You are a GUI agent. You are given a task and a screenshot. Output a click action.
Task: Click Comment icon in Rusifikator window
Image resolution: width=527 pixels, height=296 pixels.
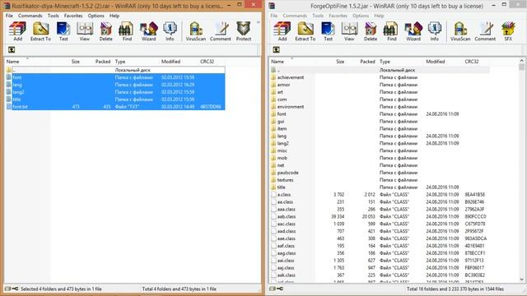tap(221, 31)
